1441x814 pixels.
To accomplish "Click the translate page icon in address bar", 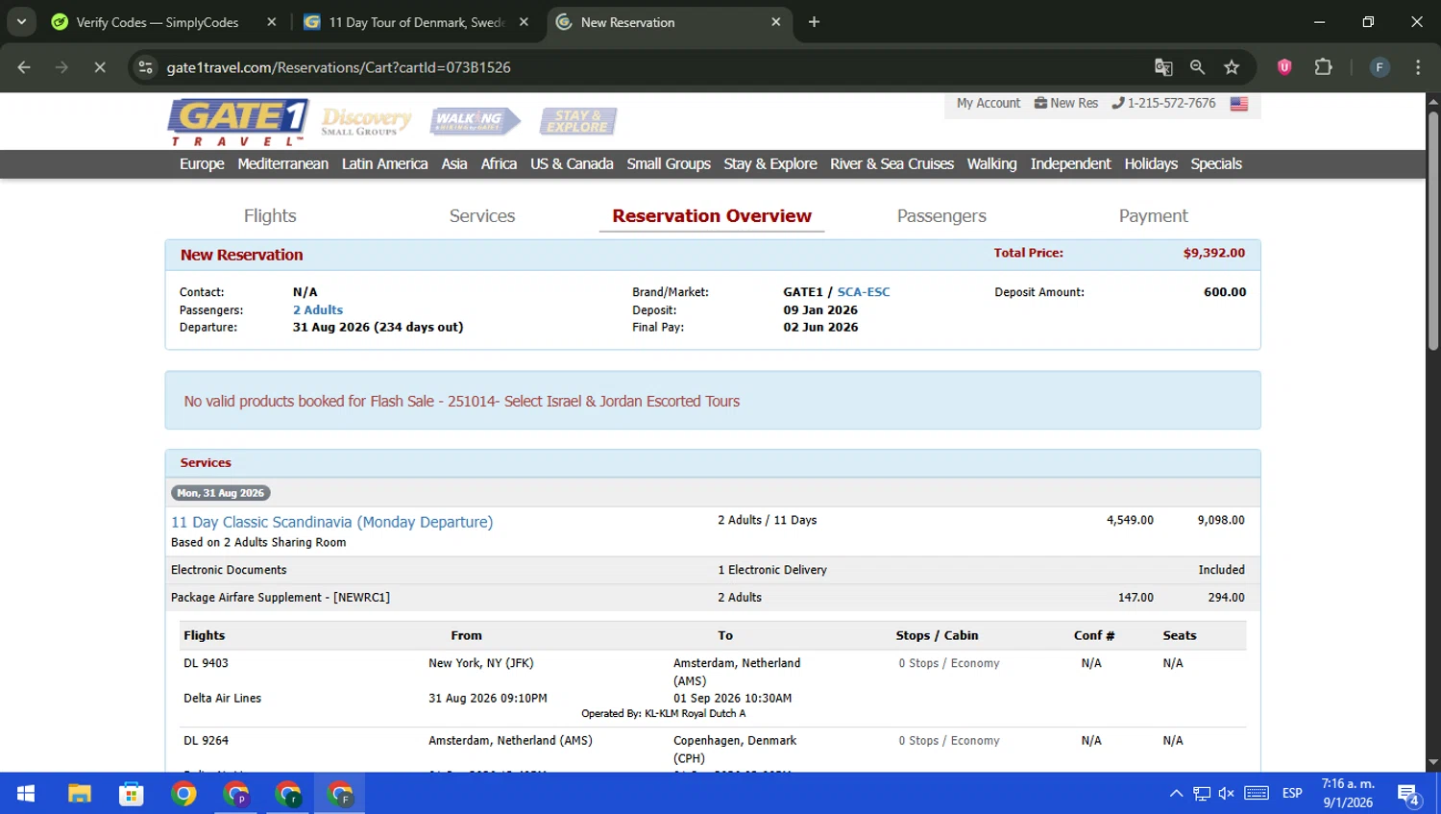I will (x=1163, y=67).
